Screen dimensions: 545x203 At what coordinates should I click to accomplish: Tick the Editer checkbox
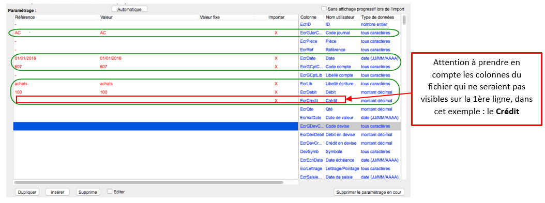tap(110, 191)
